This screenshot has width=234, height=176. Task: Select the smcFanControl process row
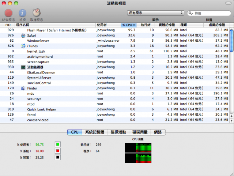114,83
